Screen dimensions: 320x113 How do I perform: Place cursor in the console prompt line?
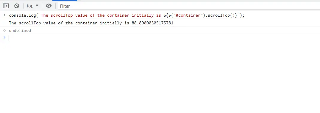163,38
